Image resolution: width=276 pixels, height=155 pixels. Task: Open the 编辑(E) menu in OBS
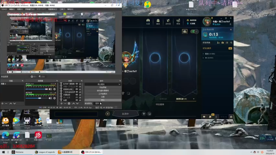tap(12, 9)
